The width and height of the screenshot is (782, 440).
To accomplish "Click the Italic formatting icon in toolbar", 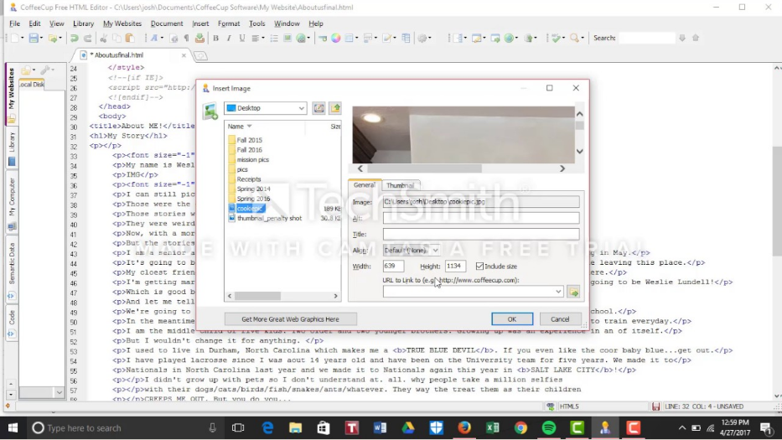I will point(229,38).
